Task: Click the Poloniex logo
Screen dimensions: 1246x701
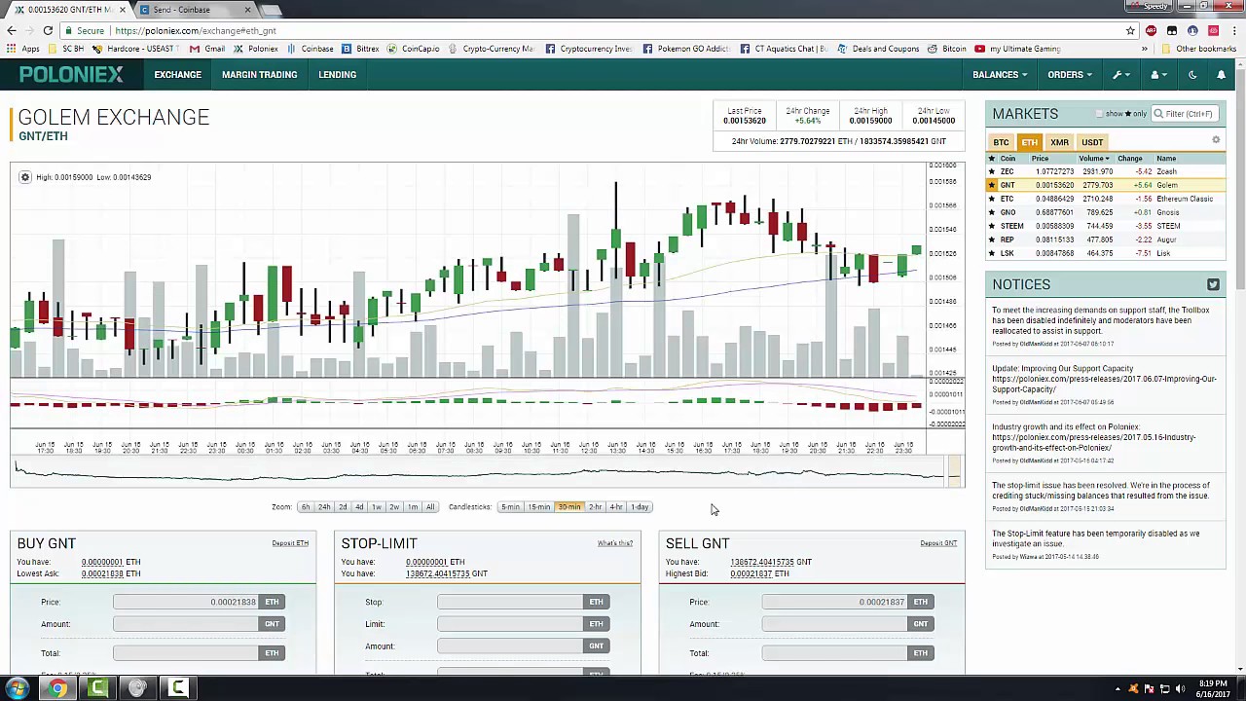Action: (71, 74)
